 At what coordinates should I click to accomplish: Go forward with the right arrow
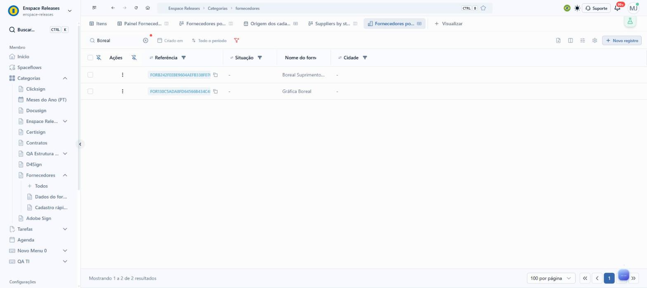[x=124, y=8]
